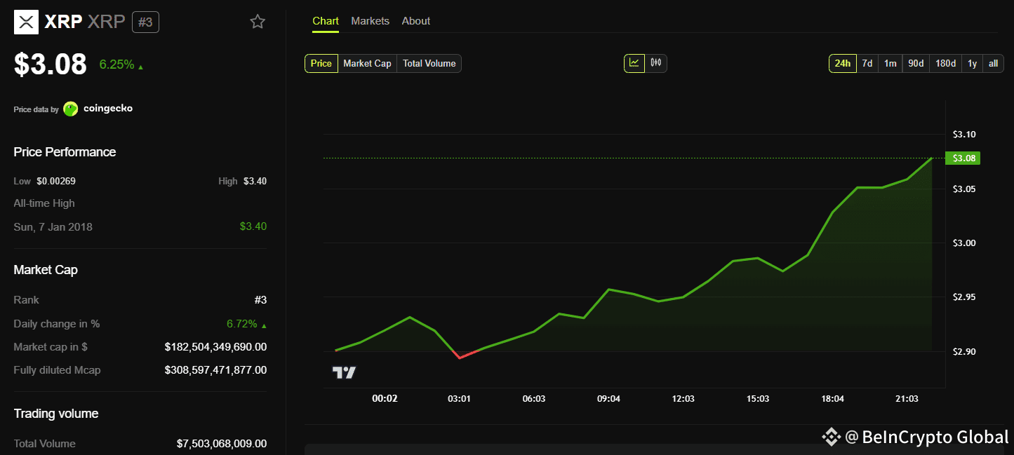This screenshot has width=1014, height=455.
Task: Select the Price chart metric
Action: (x=321, y=63)
